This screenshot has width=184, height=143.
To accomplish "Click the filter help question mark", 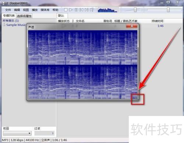I will (53, 133).
